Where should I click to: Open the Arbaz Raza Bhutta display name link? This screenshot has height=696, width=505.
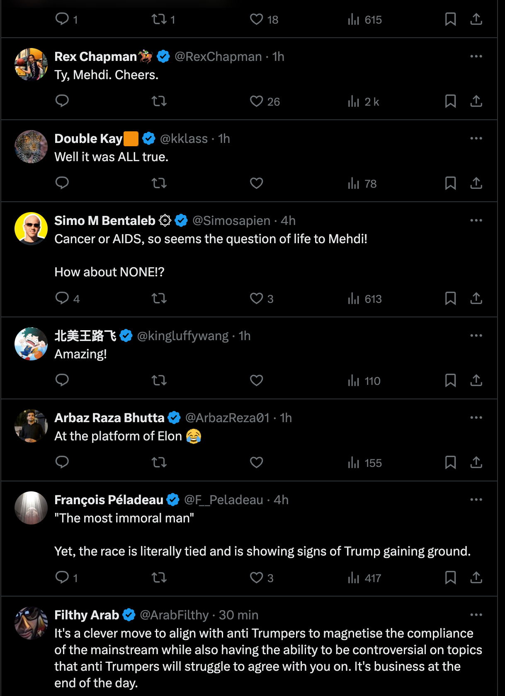click(109, 418)
